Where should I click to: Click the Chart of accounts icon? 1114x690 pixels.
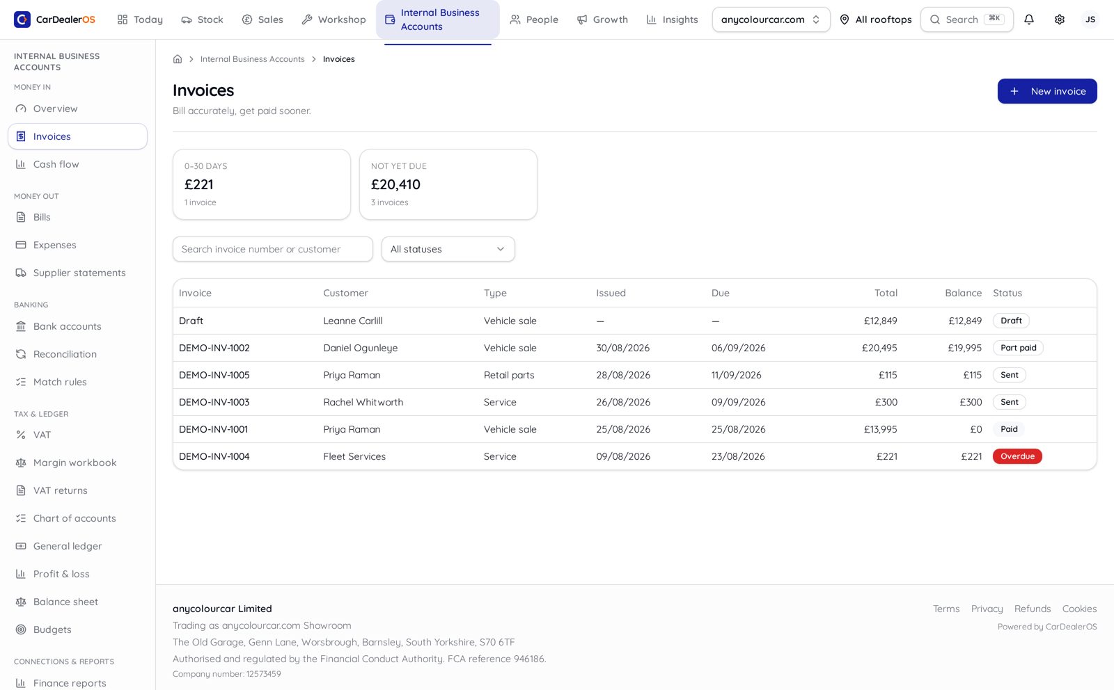21,518
